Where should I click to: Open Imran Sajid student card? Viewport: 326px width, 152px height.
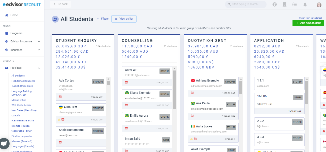(147, 144)
